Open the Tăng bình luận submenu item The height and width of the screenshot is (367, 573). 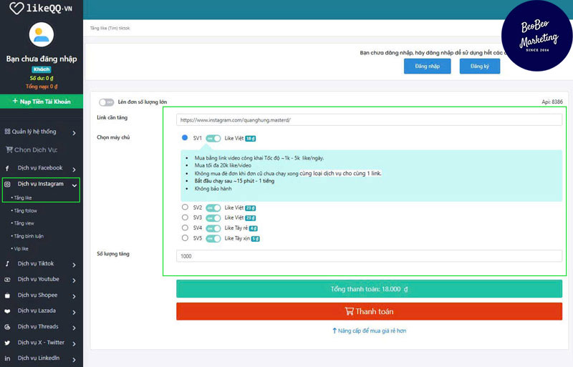[x=28, y=236]
